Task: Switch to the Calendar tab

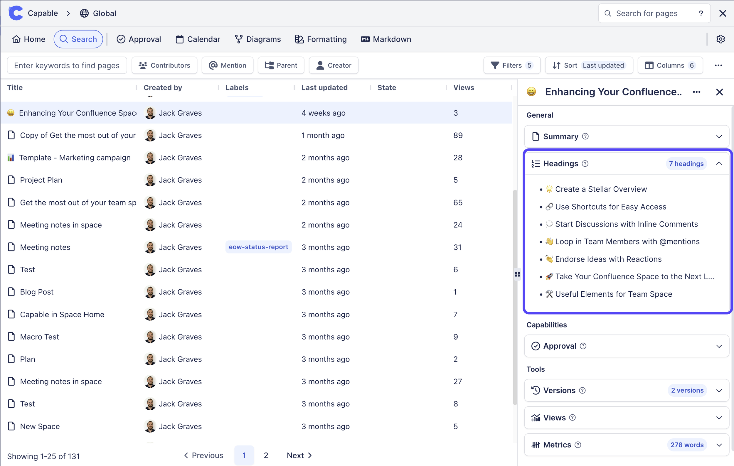Action: coord(198,39)
